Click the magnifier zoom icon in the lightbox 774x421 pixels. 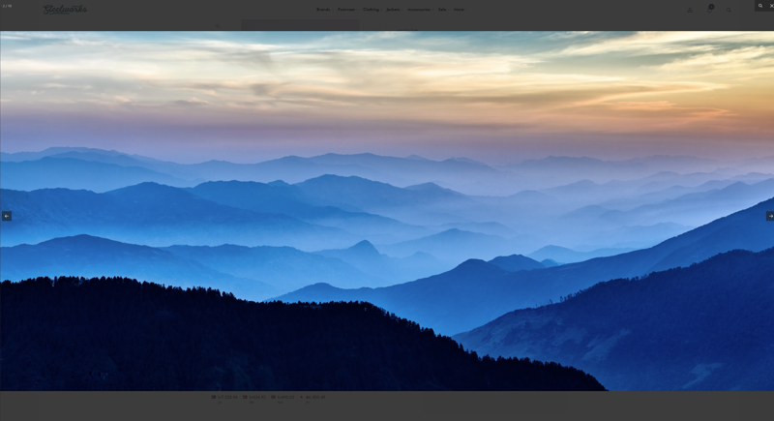pyautogui.click(x=760, y=6)
